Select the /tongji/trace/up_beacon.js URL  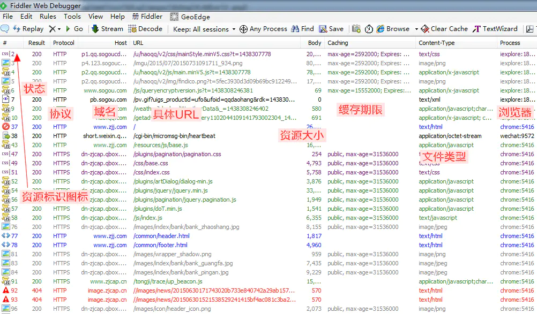168,281
